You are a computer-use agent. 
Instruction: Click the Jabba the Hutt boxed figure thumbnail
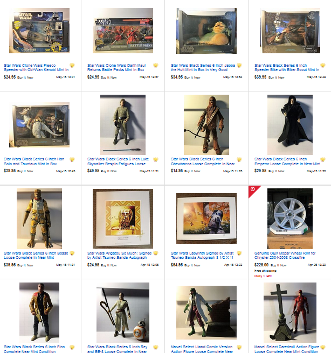pyautogui.click(x=206, y=31)
